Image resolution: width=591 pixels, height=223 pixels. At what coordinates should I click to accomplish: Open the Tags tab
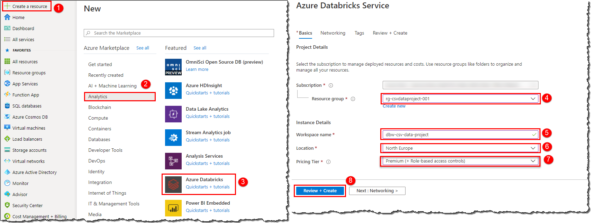coord(359,33)
